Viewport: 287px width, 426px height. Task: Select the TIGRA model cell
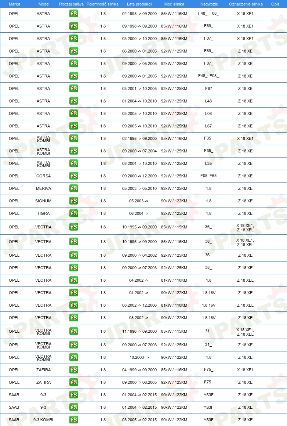43,213
